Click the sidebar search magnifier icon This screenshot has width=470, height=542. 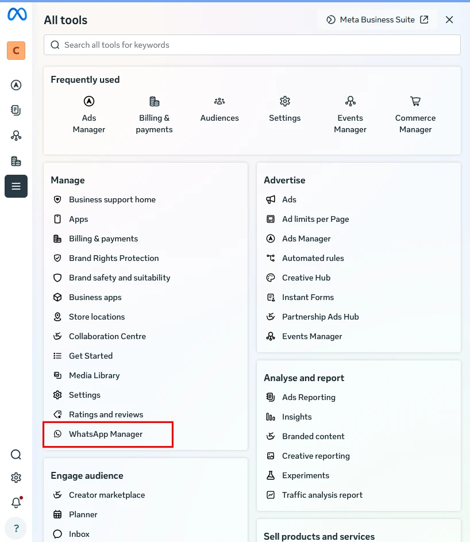[16, 455]
